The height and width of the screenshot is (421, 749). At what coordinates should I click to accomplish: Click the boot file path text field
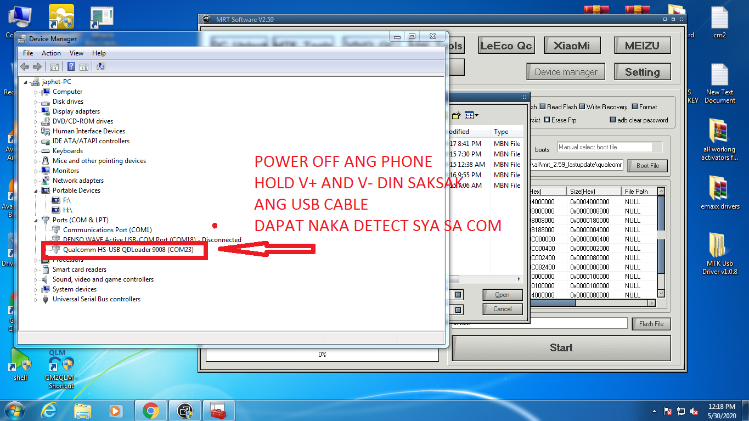(x=576, y=165)
